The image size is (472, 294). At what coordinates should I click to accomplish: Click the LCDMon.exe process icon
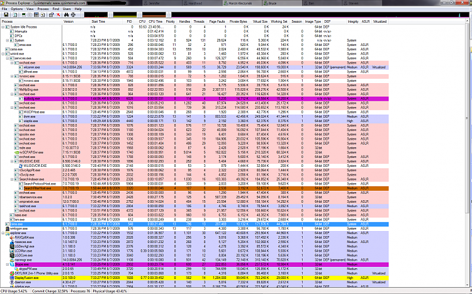click(12, 251)
